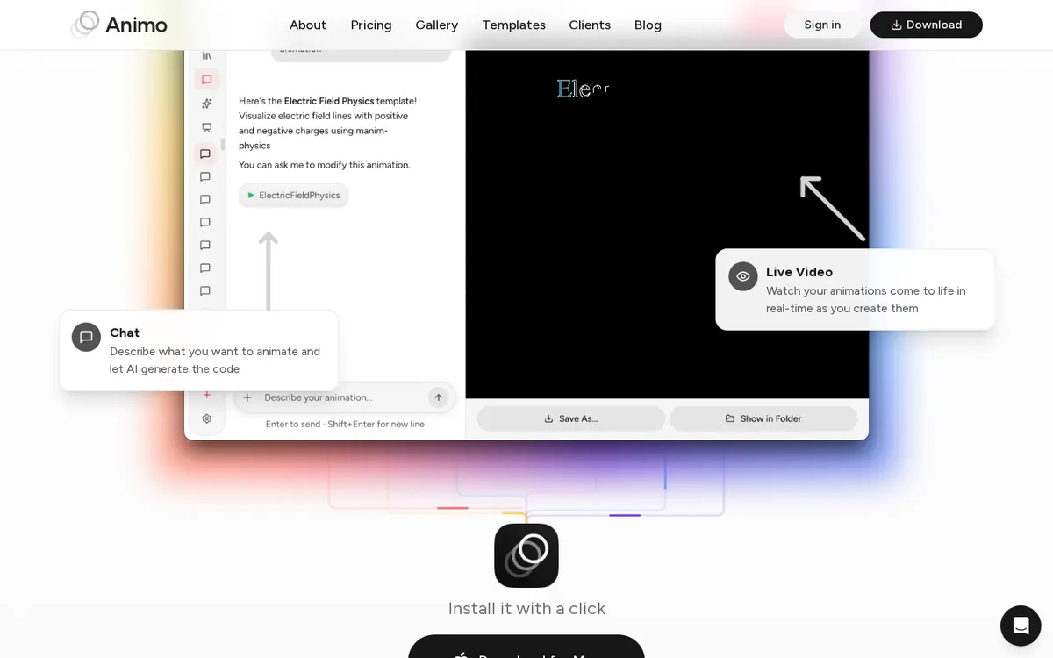Image resolution: width=1053 pixels, height=658 pixels.
Task: Select the sparkle AI icon in sidebar
Action: tap(206, 104)
